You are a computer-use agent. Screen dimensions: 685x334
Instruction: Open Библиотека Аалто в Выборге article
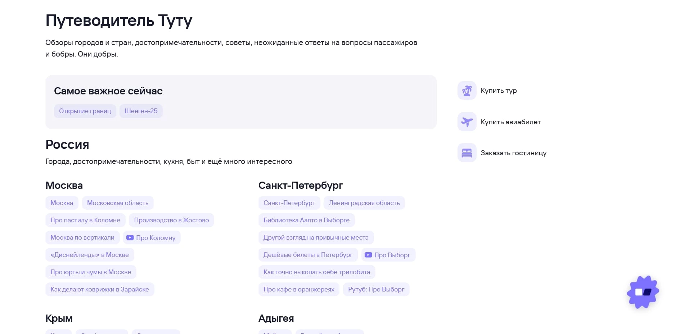(306, 220)
